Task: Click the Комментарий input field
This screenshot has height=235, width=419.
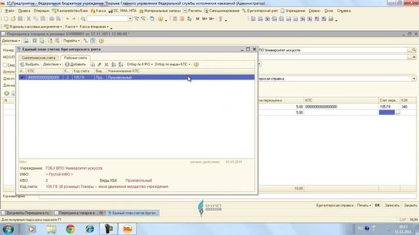Action: (227, 196)
